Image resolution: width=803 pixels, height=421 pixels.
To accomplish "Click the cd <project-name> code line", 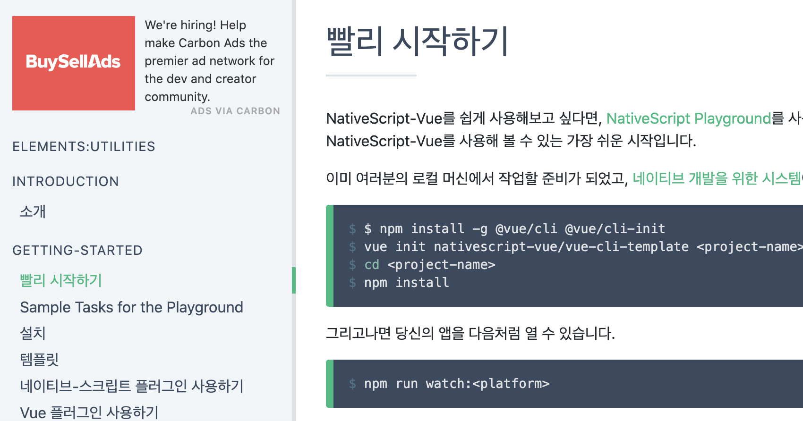I will pyautogui.click(x=429, y=265).
